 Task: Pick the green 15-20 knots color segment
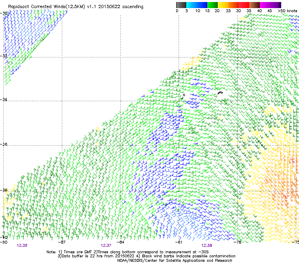pyautogui.click(x=213, y=5)
